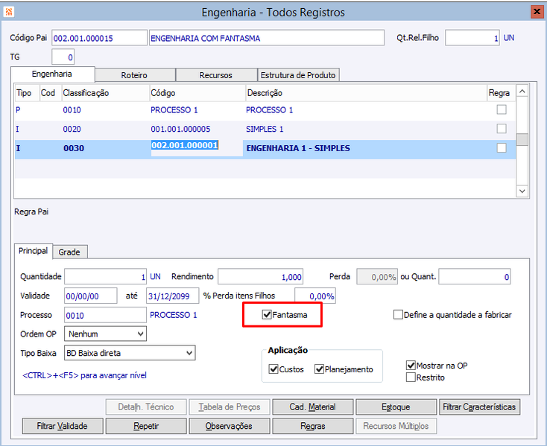
Task: Click the Repetir button
Action: (x=146, y=426)
